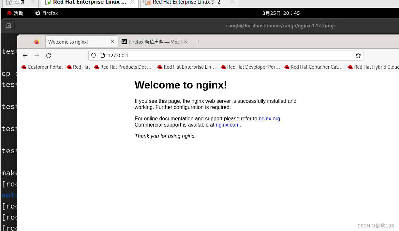This screenshot has width=399, height=231.
Task: Close the Red Hat Enterprise Linux 9_2 VM tab
Action: (232, 2)
